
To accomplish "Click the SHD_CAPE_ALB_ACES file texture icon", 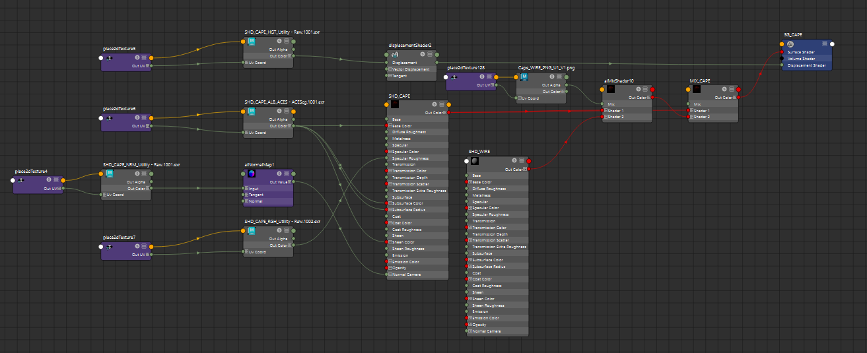I will coord(252,112).
